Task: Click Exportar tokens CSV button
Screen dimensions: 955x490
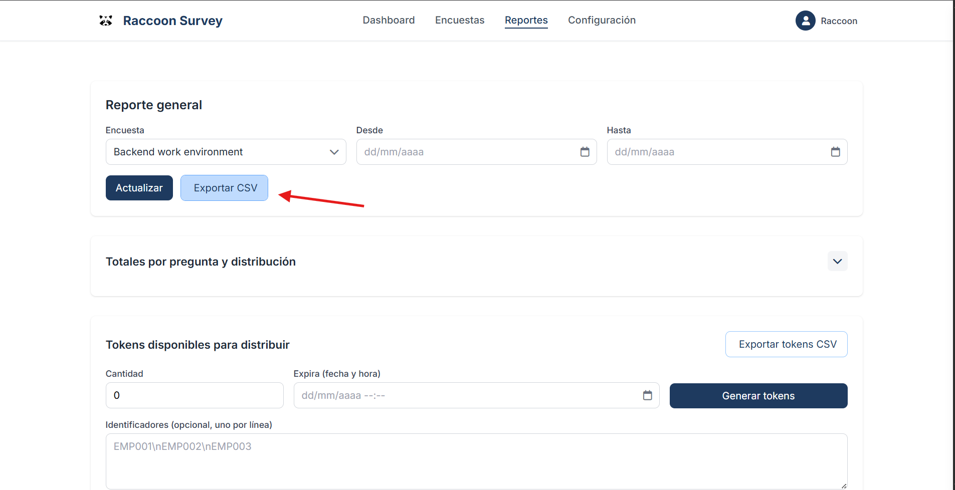Action: click(x=786, y=344)
